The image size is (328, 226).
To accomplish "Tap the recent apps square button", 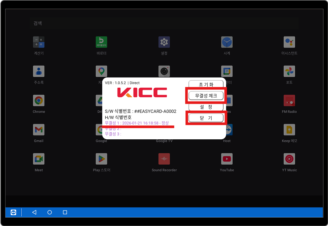I will click(x=65, y=212).
